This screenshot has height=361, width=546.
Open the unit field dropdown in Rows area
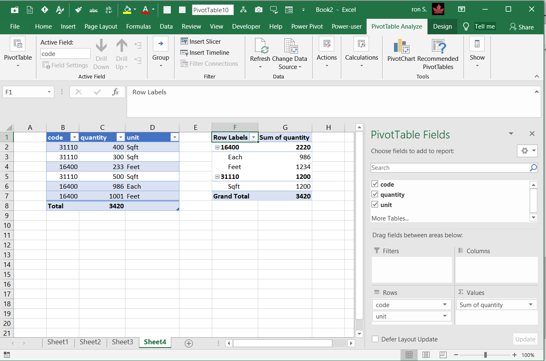pyautogui.click(x=445, y=316)
